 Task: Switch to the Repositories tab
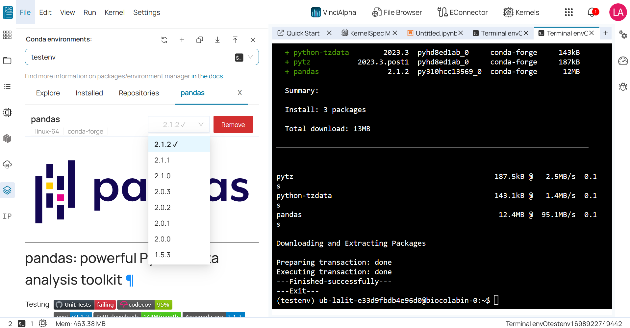pos(139,93)
